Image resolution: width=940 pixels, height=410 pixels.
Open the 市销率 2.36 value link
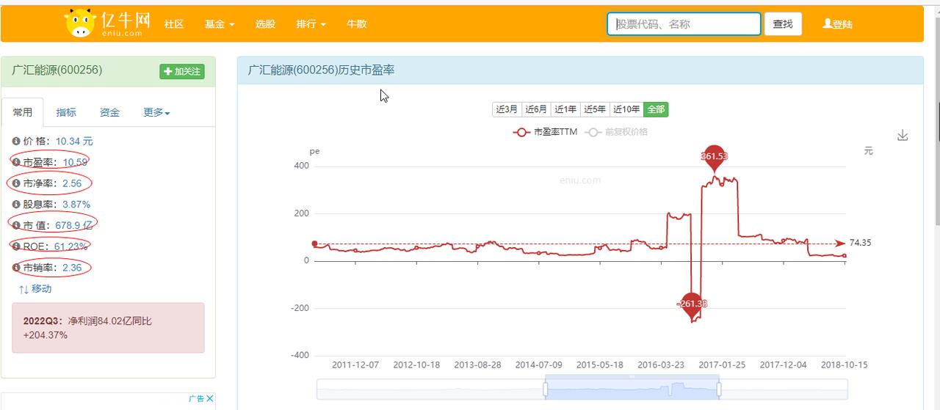coord(72,268)
